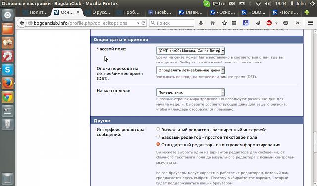317x186 pixels.
Task: Click the Начало недели label
Action: [x=113, y=91]
